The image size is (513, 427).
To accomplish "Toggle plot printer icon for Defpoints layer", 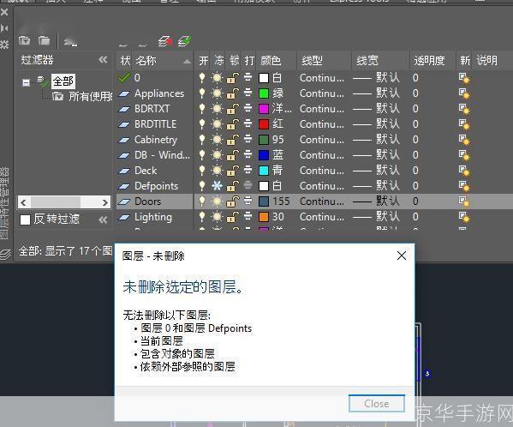I will (248, 186).
